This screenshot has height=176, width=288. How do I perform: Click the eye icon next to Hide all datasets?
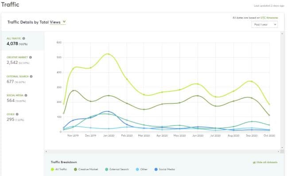point(254,162)
